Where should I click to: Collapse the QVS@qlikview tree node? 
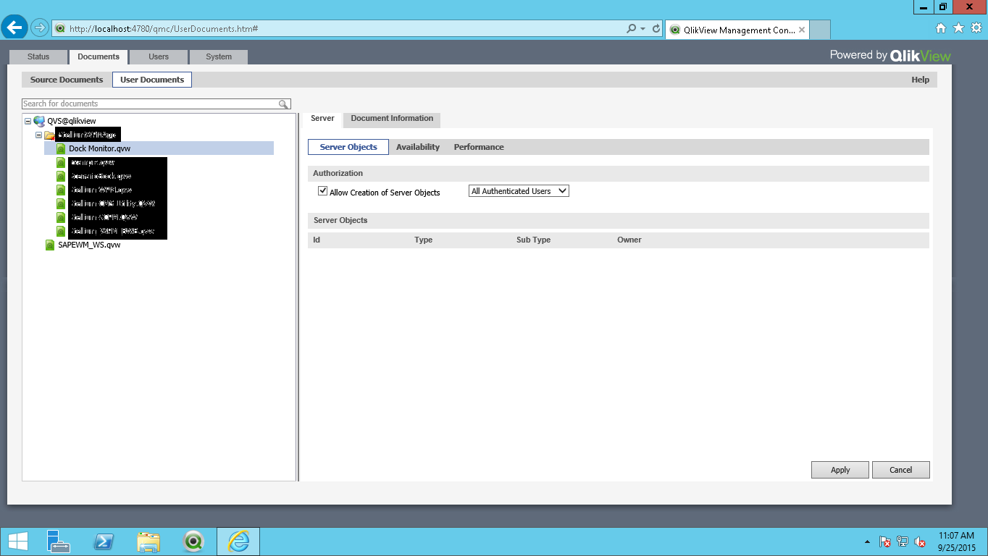[28, 121]
